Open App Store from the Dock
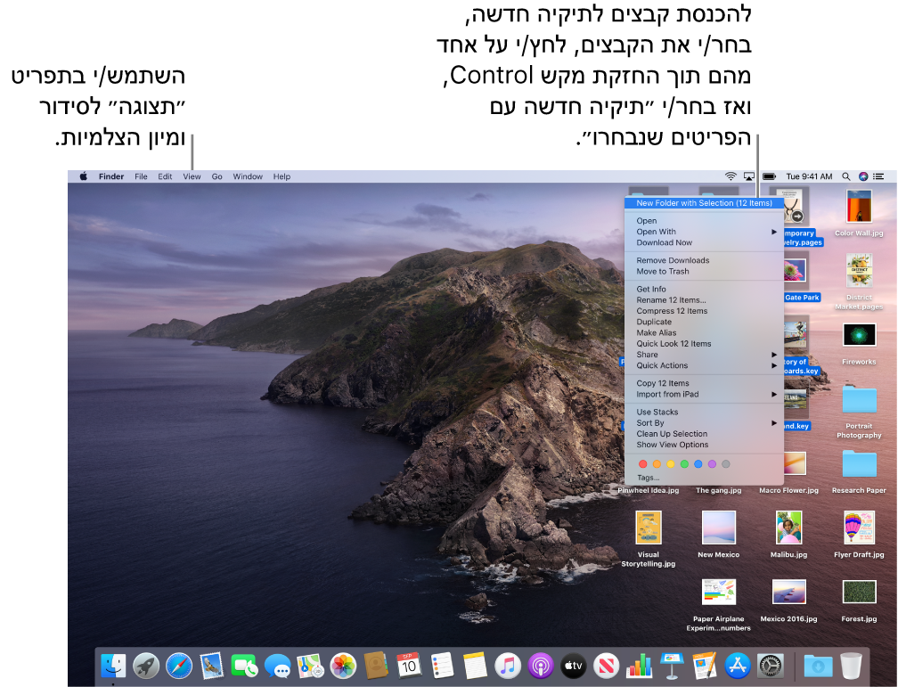 pos(737,666)
